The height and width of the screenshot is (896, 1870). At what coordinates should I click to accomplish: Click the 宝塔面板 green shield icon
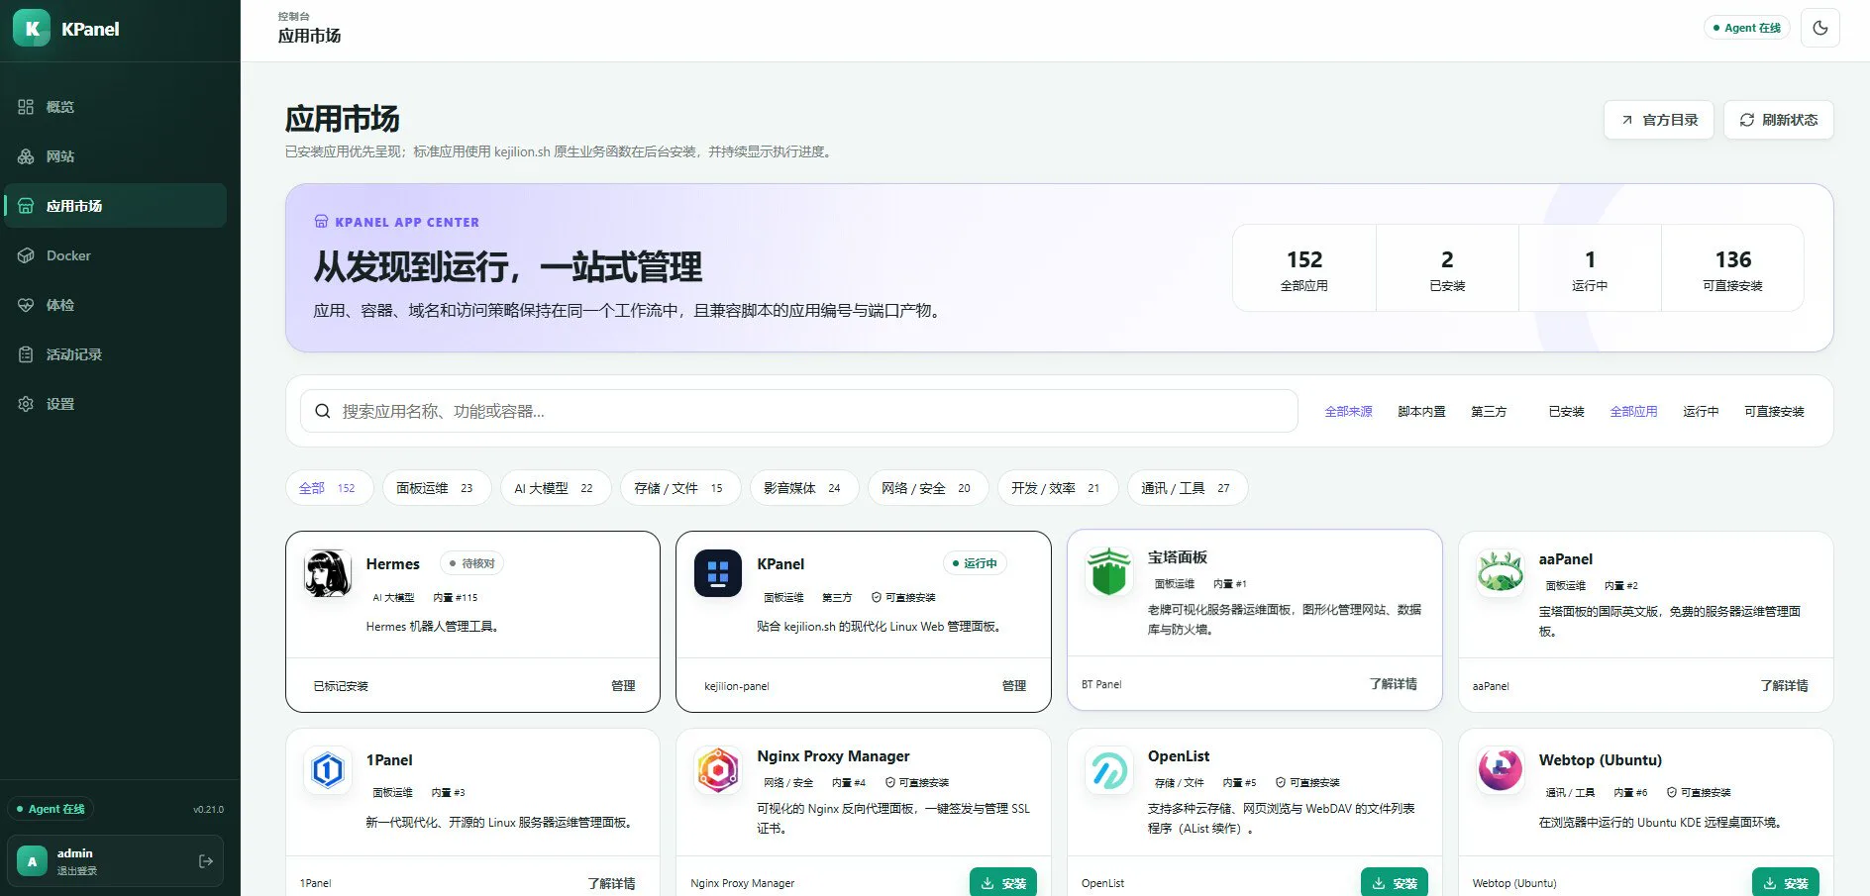[x=1108, y=571]
